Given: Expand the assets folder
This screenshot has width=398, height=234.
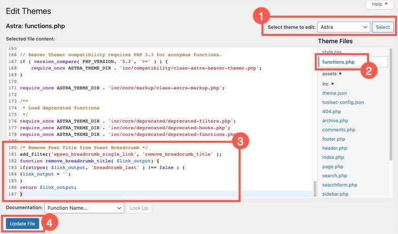Looking at the screenshot, I should 332,74.
